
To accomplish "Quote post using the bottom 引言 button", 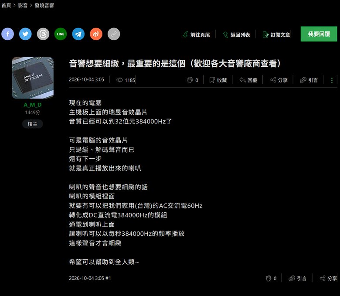I will pyautogui.click(x=297, y=279).
